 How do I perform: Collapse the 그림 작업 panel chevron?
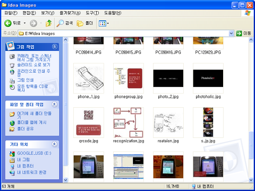(55, 47)
